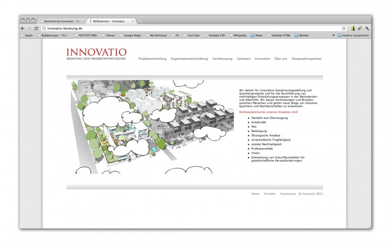Open the Yahoo! bookmark
The height and width of the screenshot is (244, 391).
[x=108, y=35]
